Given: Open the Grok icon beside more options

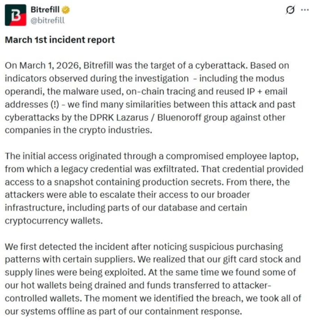Looking at the screenshot, I should (x=289, y=10).
